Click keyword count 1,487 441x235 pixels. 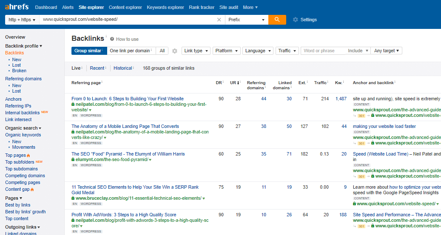[x=341, y=99]
